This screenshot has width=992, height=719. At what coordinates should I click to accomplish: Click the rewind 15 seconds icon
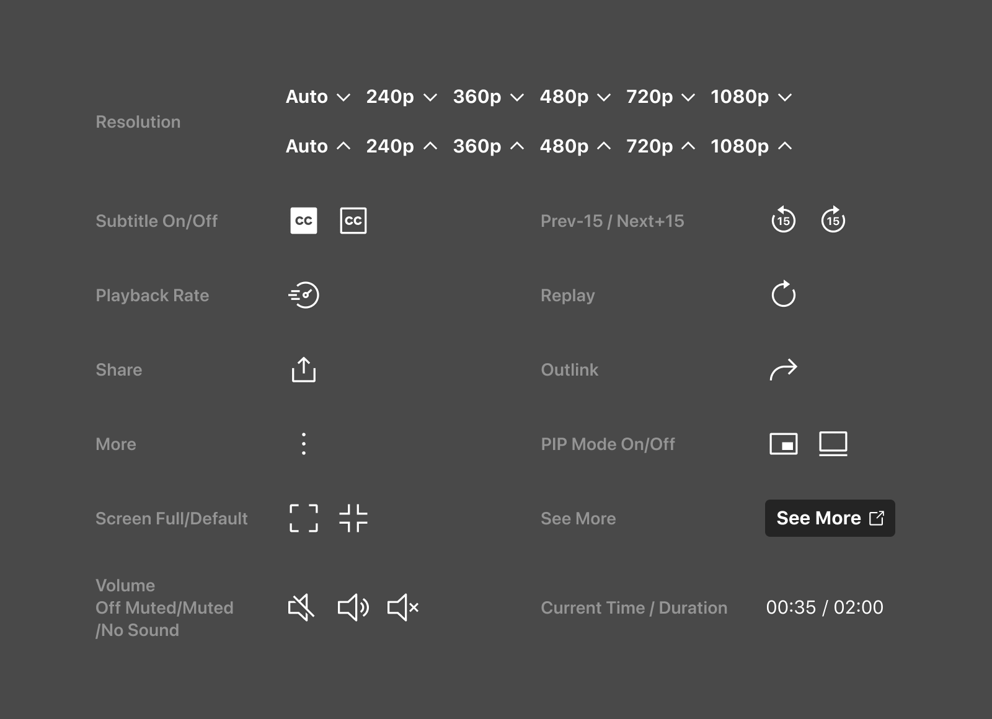click(x=783, y=220)
